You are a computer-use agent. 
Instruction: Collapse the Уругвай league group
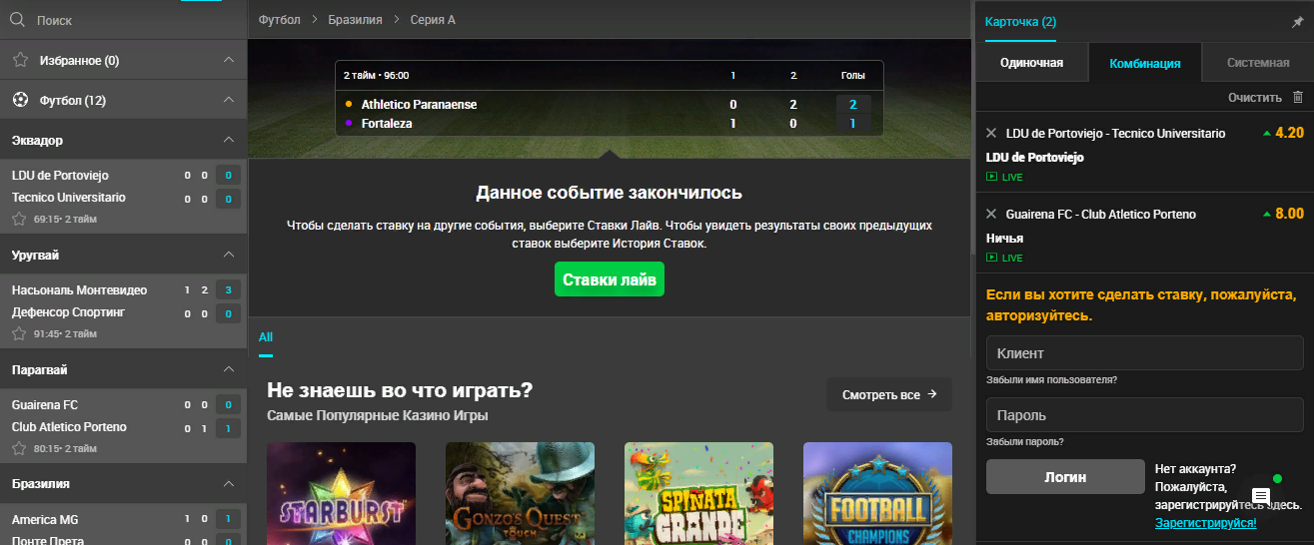click(x=228, y=255)
